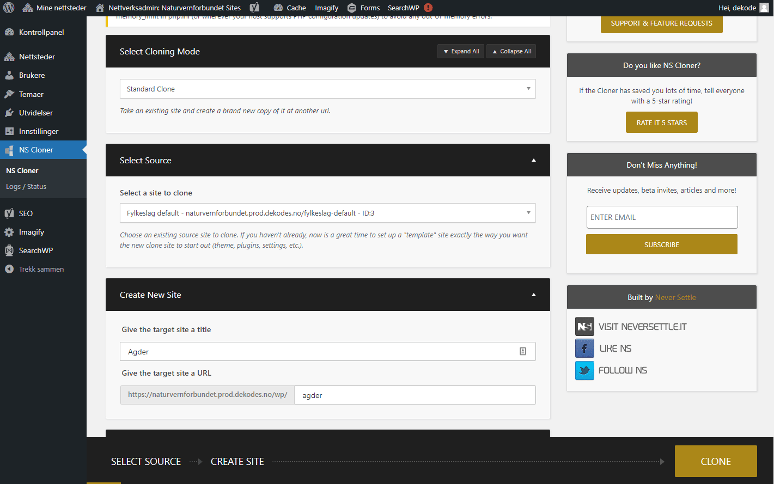
Task: Open Utvidelser in the sidebar menu
Action: pos(36,113)
